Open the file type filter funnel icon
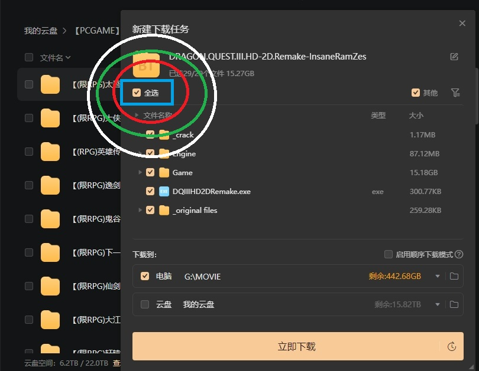Viewport: 479px width, 371px height. click(454, 93)
